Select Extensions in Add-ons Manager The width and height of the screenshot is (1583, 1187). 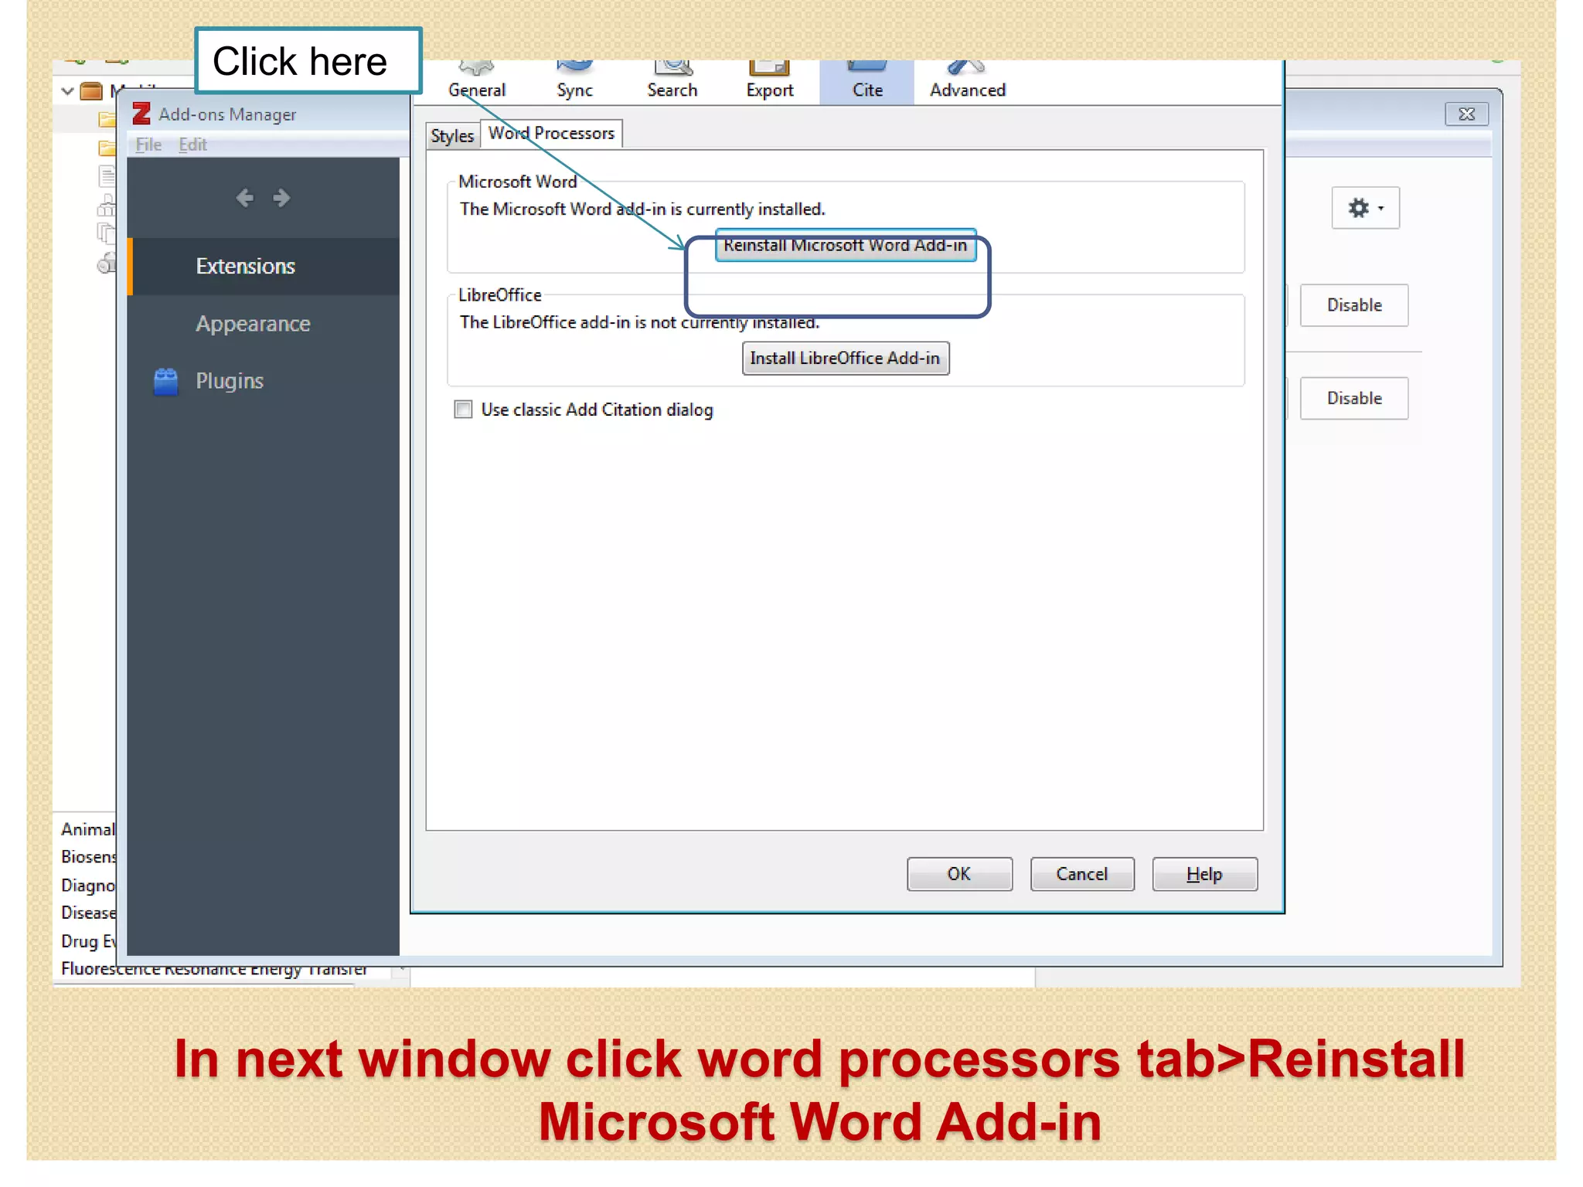click(x=264, y=267)
